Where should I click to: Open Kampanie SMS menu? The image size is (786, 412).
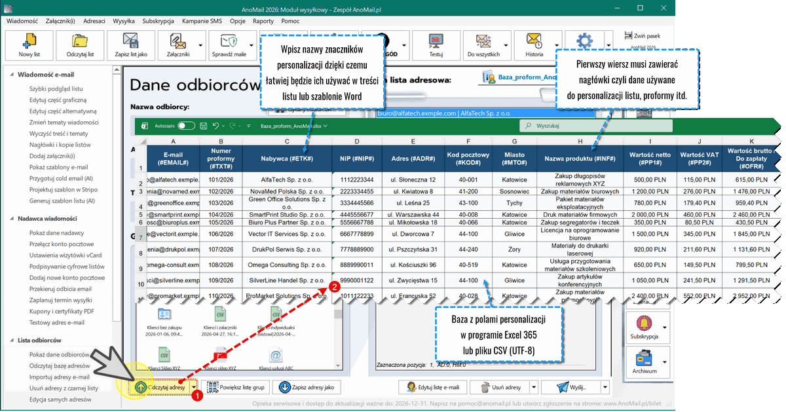(202, 21)
